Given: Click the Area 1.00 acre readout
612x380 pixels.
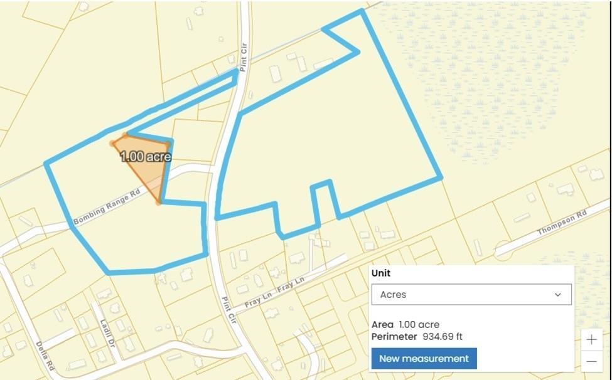Looking at the screenshot, I should tap(405, 324).
